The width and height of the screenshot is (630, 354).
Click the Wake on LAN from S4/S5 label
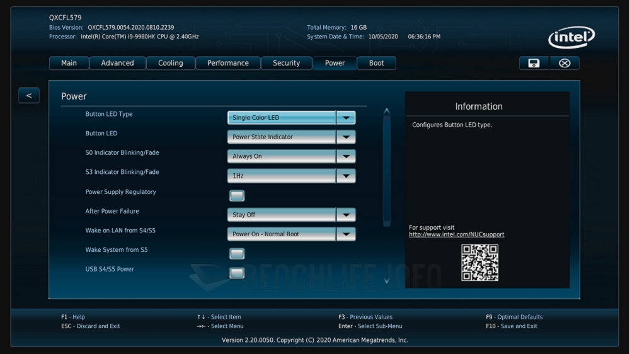pos(120,231)
